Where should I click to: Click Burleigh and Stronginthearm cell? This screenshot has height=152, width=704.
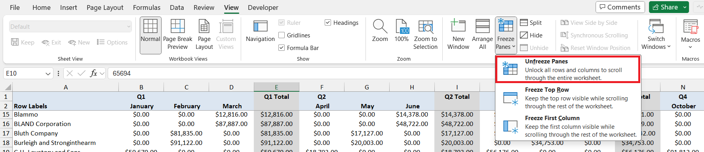point(66,143)
